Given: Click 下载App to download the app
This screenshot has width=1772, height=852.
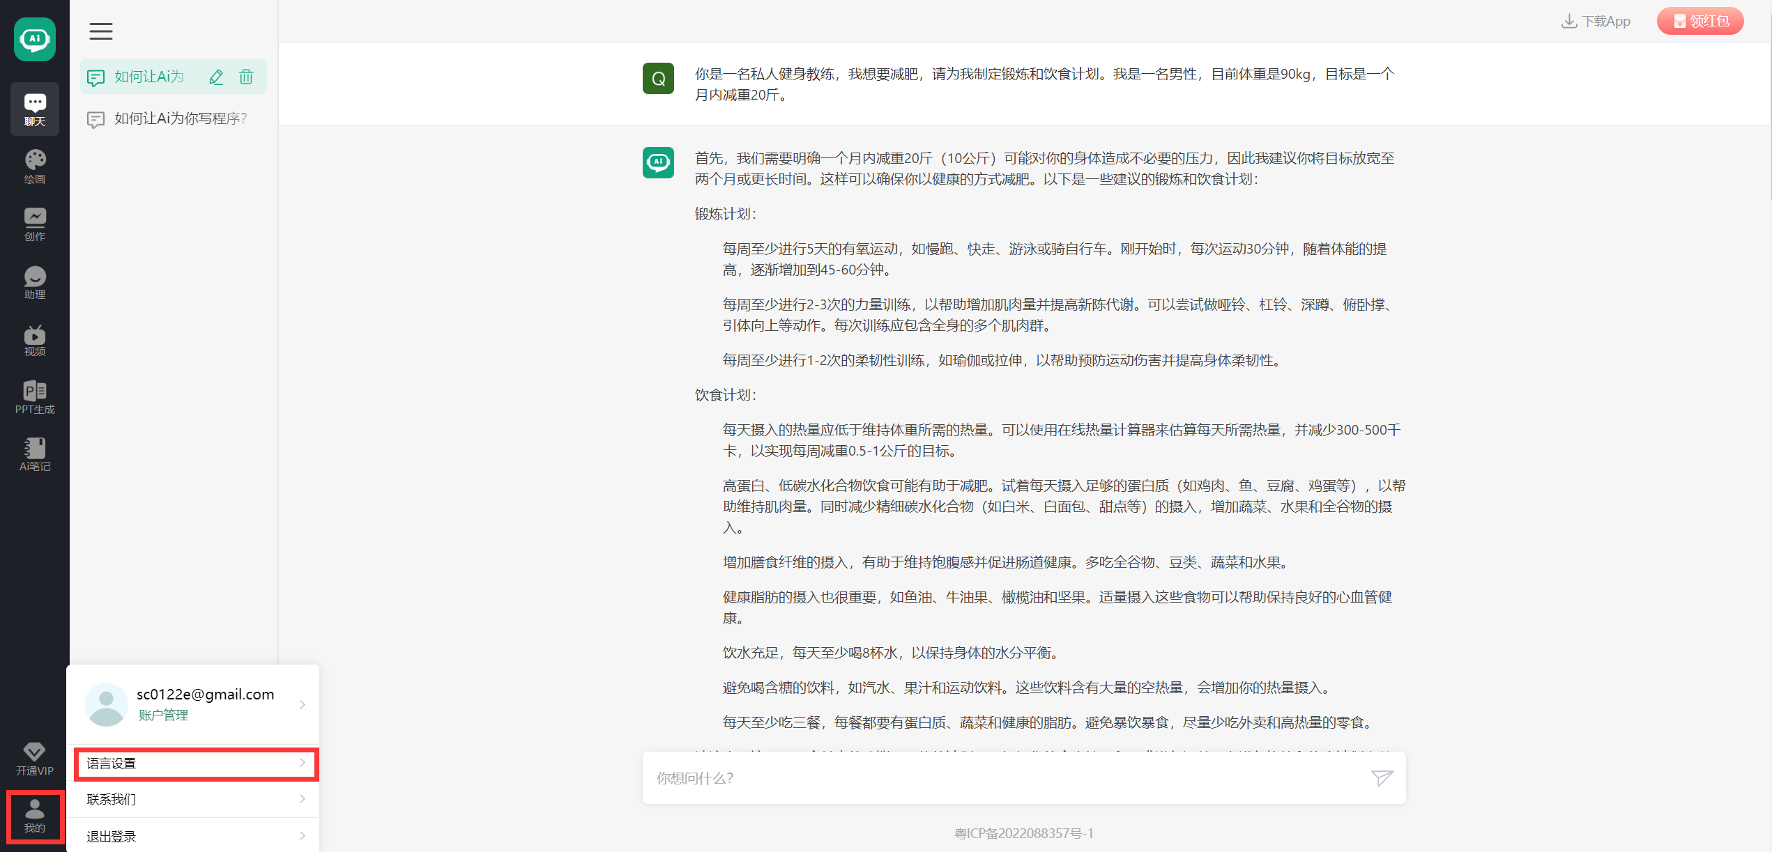Looking at the screenshot, I should [1596, 20].
